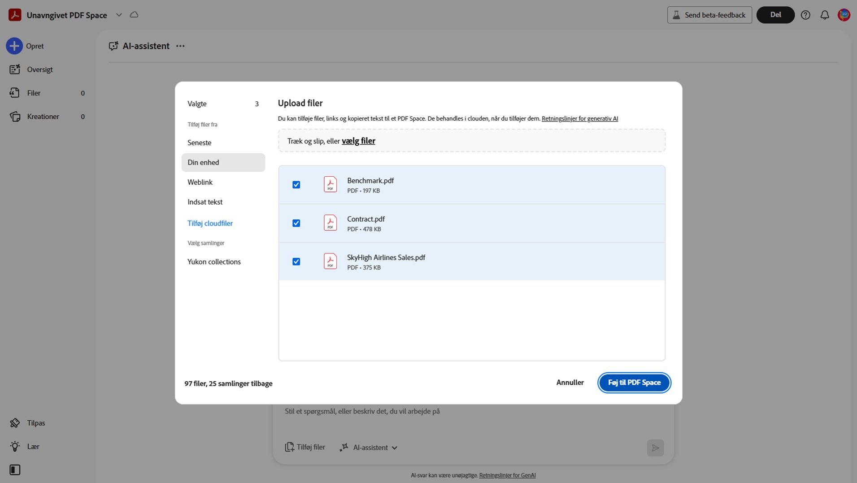Select the Seneste source tab

tap(223, 143)
